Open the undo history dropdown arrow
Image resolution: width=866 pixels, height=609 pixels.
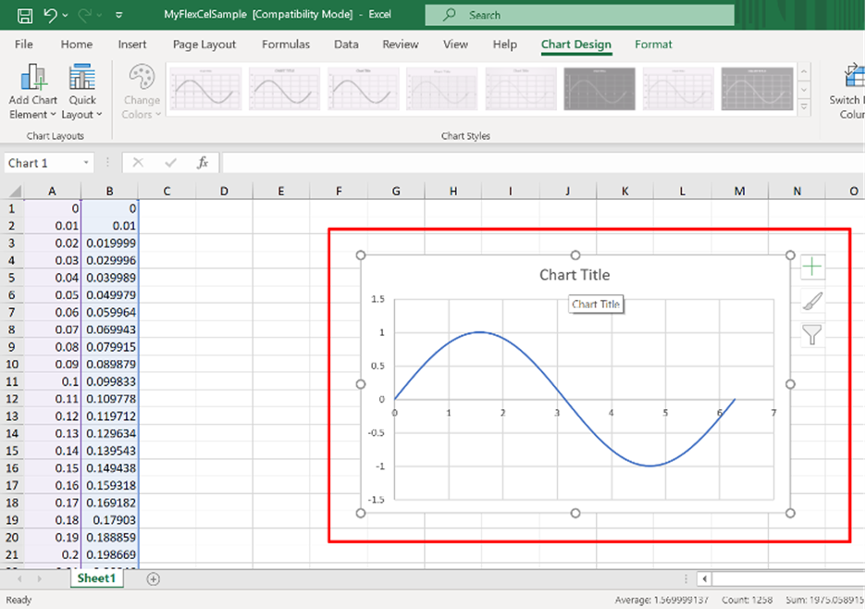click(65, 16)
